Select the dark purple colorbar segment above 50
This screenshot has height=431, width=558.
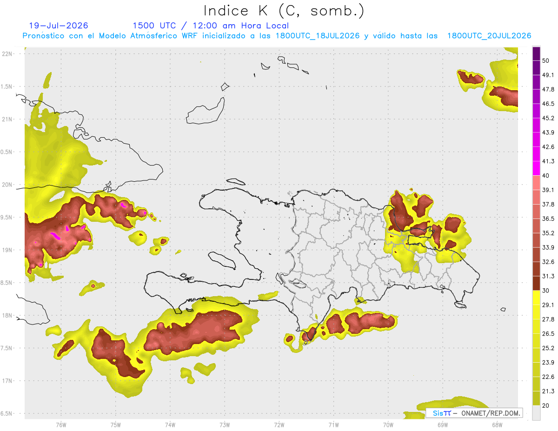click(536, 54)
